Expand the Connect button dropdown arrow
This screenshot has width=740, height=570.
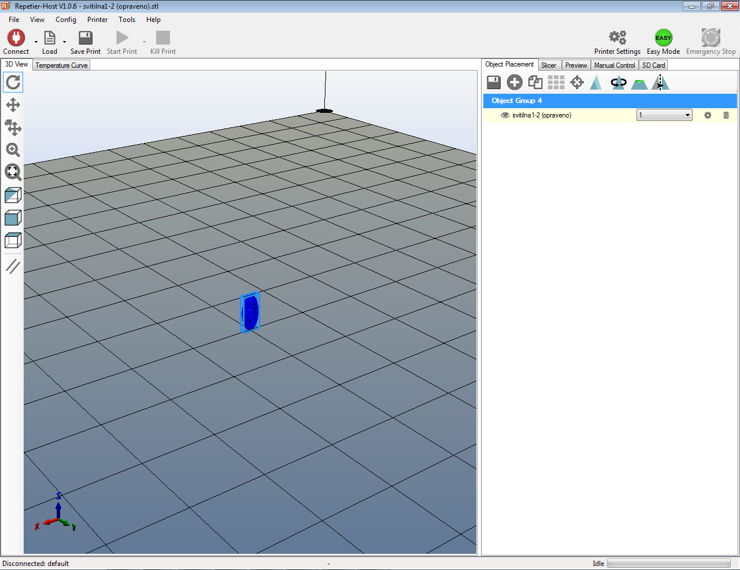pos(36,42)
